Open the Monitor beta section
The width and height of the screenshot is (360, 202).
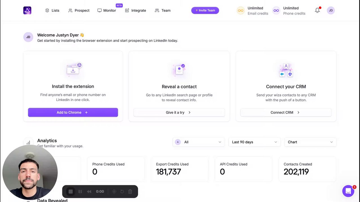(x=107, y=10)
